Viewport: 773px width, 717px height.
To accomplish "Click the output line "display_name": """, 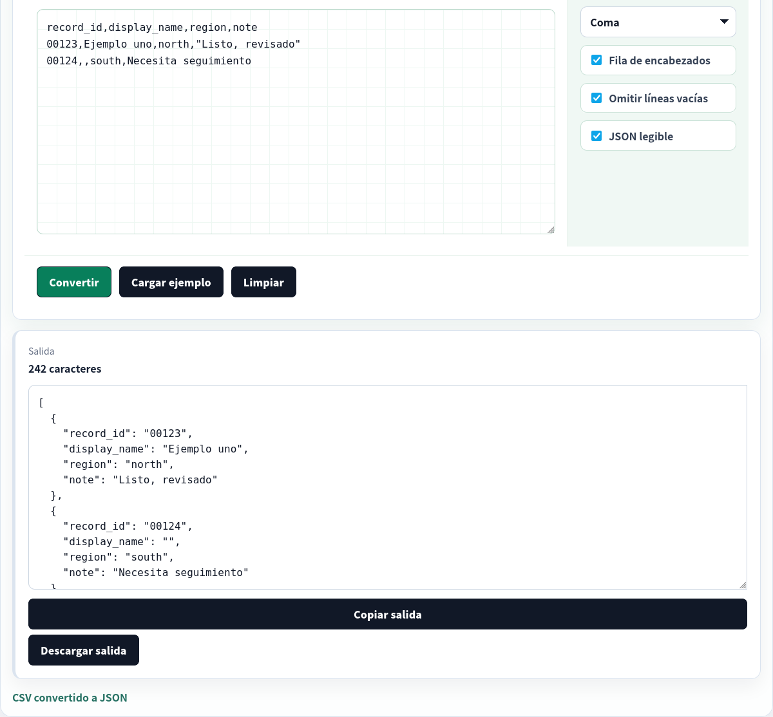I will pos(122,542).
